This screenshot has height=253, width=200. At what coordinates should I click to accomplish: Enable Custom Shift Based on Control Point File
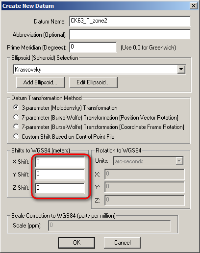[x=16, y=136]
